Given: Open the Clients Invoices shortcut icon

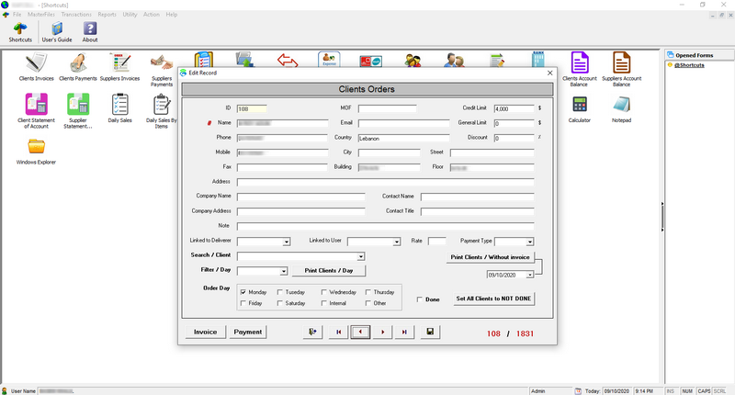Looking at the screenshot, I should tap(36, 62).
